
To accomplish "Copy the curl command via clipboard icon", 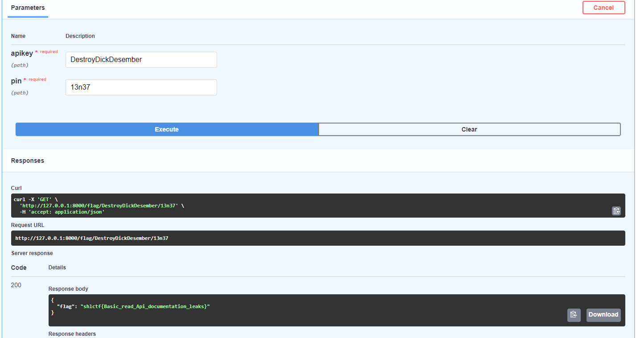I will tap(616, 211).
